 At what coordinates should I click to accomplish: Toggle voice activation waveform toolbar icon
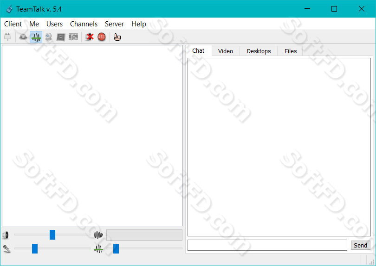[x=36, y=37]
